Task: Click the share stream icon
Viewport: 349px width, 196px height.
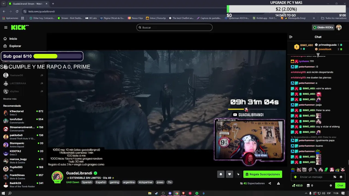Action: pos(270,183)
